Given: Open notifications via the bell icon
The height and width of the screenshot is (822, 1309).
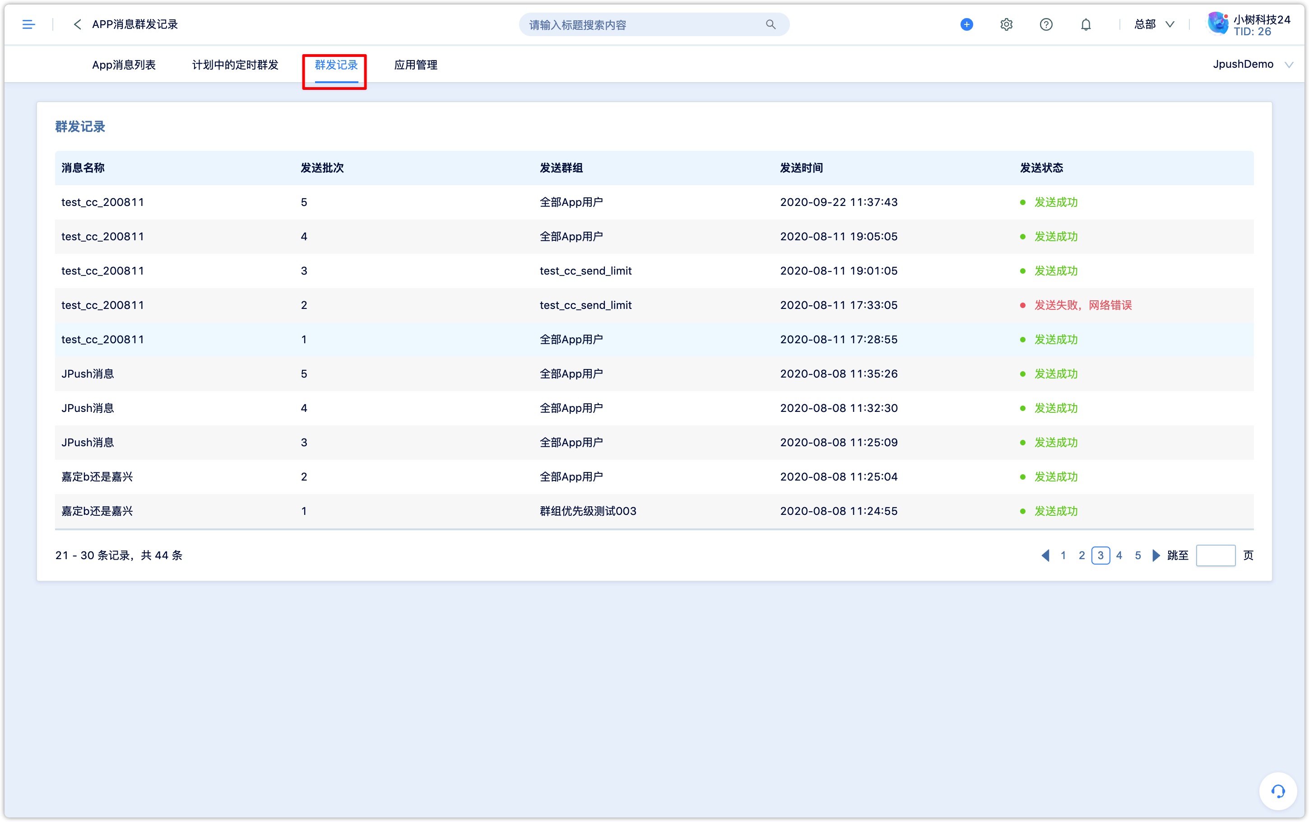Looking at the screenshot, I should pos(1085,24).
